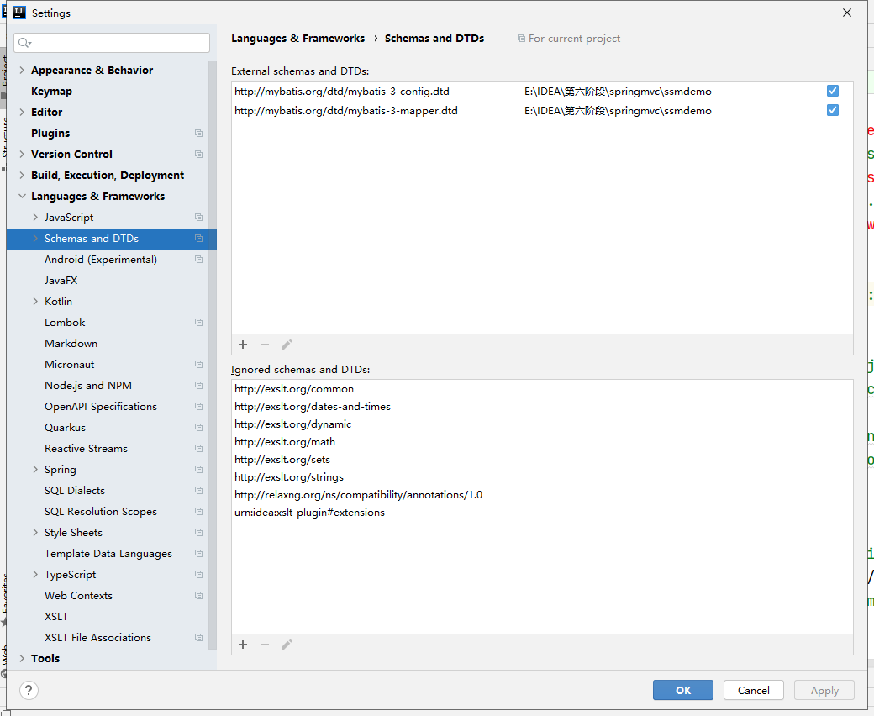Select ignored schema http://exslt.org/strings

pyautogui.click(x=542, y=477)
